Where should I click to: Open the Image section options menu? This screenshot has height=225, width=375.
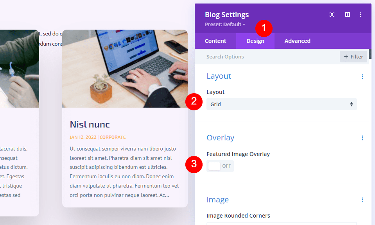pyautogui.click(x=362, y=200)
